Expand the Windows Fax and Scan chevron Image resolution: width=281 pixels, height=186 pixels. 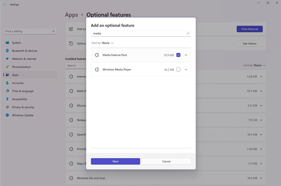click(261, 178)
